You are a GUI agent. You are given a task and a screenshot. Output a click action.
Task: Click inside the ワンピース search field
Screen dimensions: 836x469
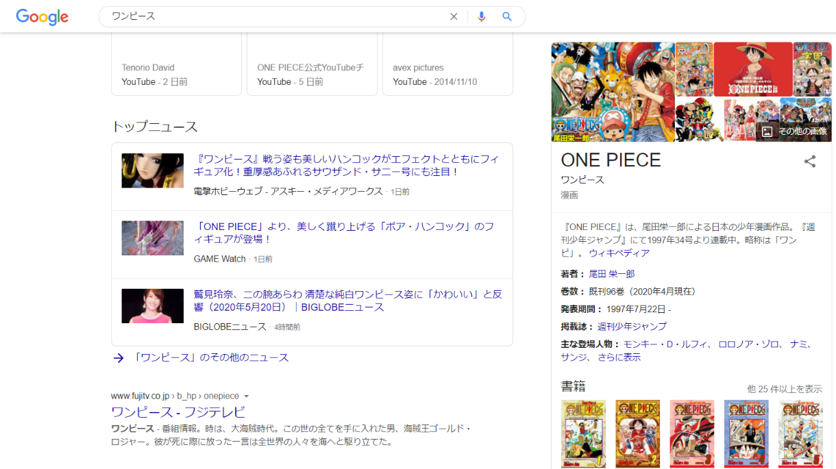[274, 16]
